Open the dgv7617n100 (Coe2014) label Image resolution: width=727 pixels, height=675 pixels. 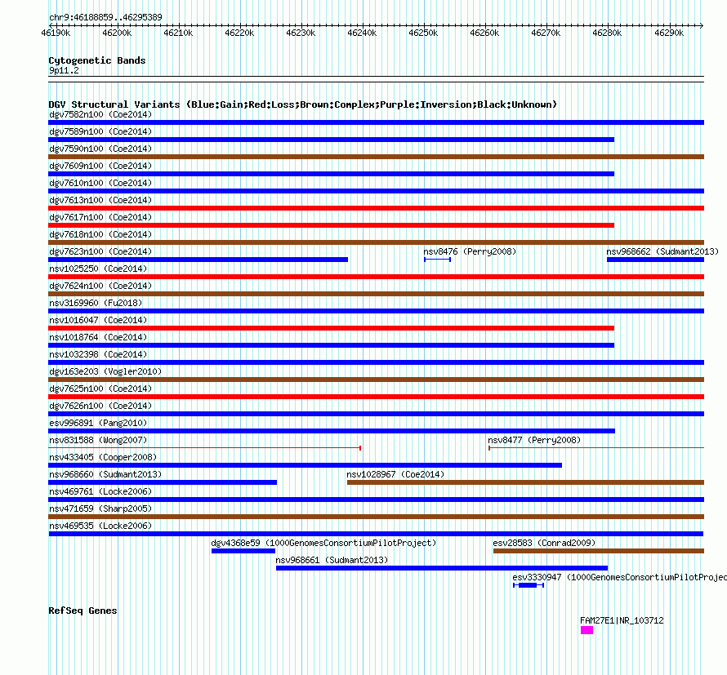[x=100, y=217]
